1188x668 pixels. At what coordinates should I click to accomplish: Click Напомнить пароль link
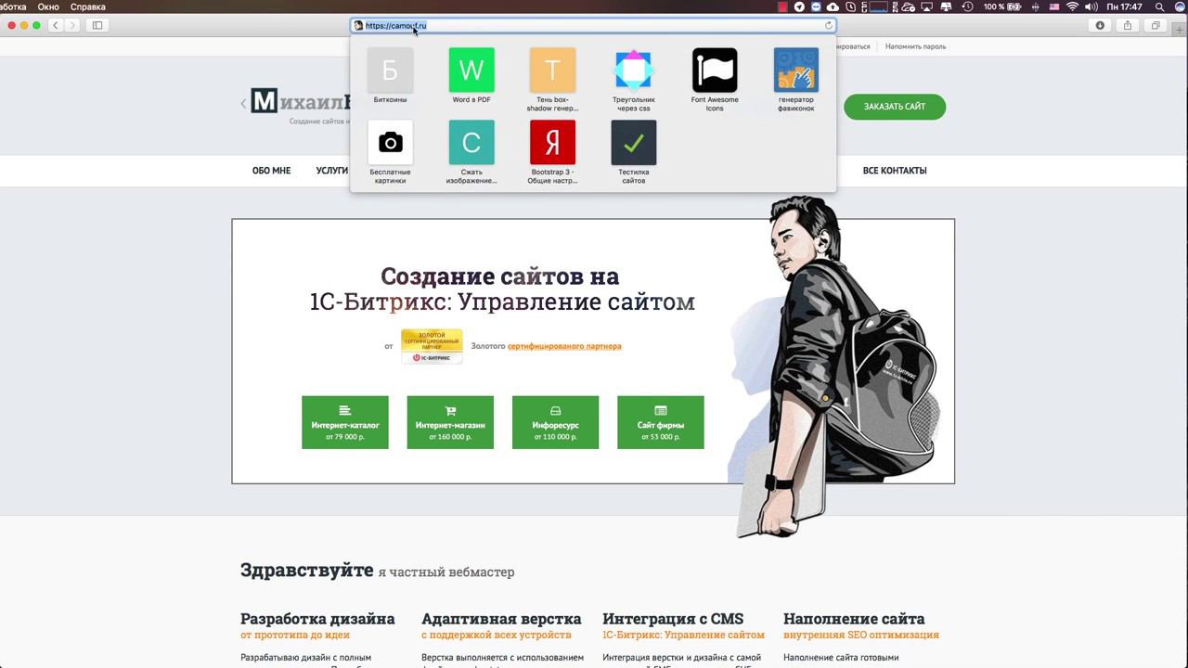point(915,46)
